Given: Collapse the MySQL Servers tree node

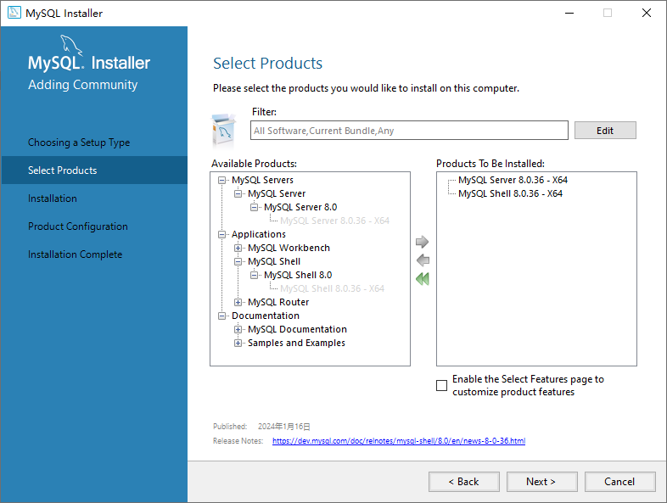Looking at the screenshot, I should tap(222, 180).
